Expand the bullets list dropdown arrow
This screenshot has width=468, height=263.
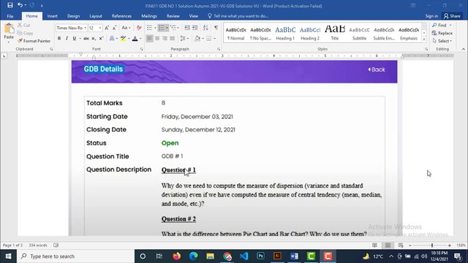pyautogui.click(x=155, y=28)
